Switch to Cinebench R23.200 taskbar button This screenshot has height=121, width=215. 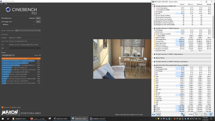(x=98, y=119)
